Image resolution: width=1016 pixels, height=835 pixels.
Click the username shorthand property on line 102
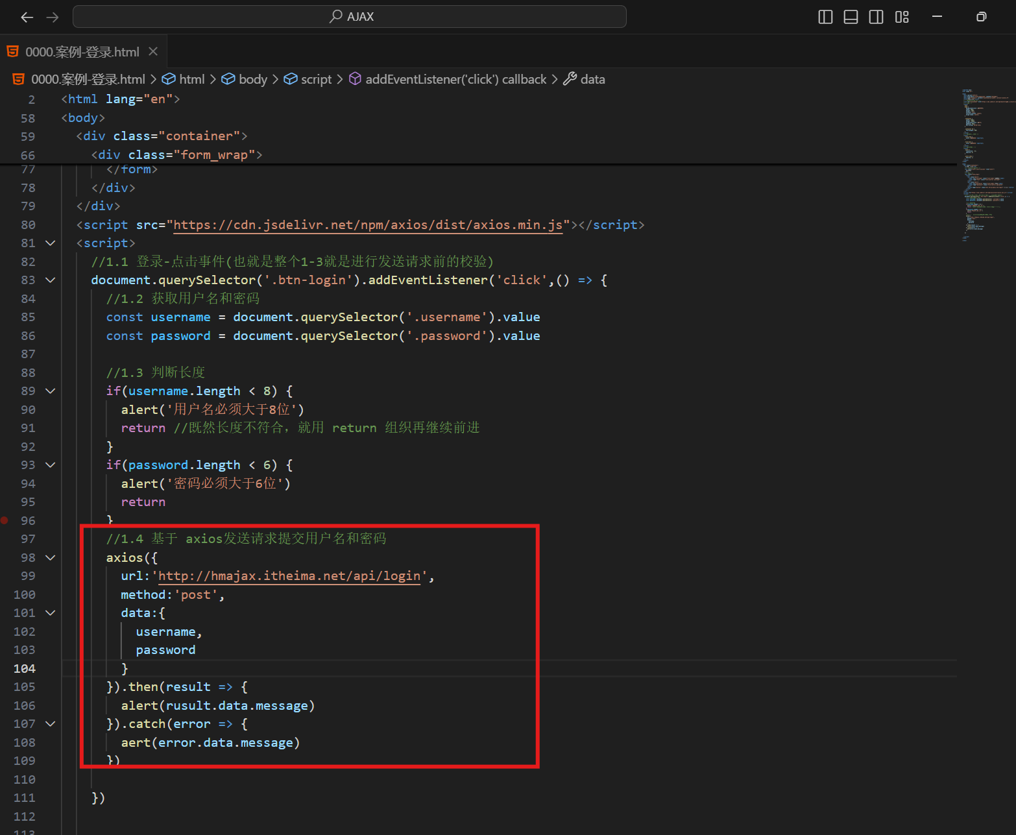pyautogui.click(x=165, y=632)
